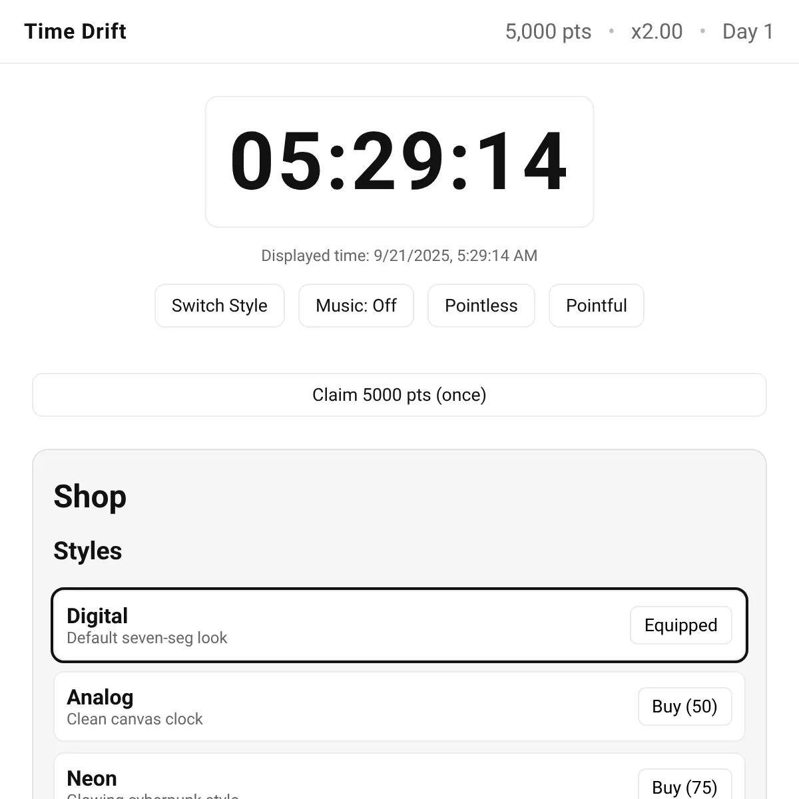This screenshot has height=799, width=799.
Task: Click the Day 1 indicator
Action: (x=748, y=31)
